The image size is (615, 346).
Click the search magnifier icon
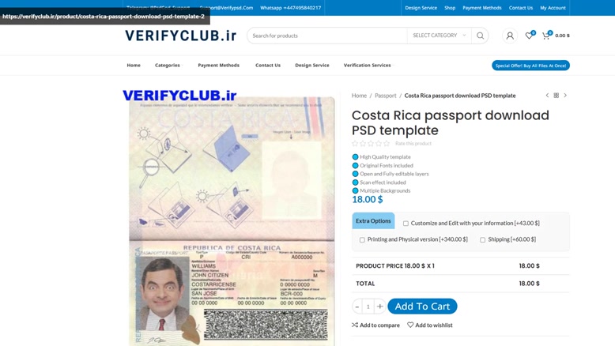pyautogui.click(x=480, y=36)
